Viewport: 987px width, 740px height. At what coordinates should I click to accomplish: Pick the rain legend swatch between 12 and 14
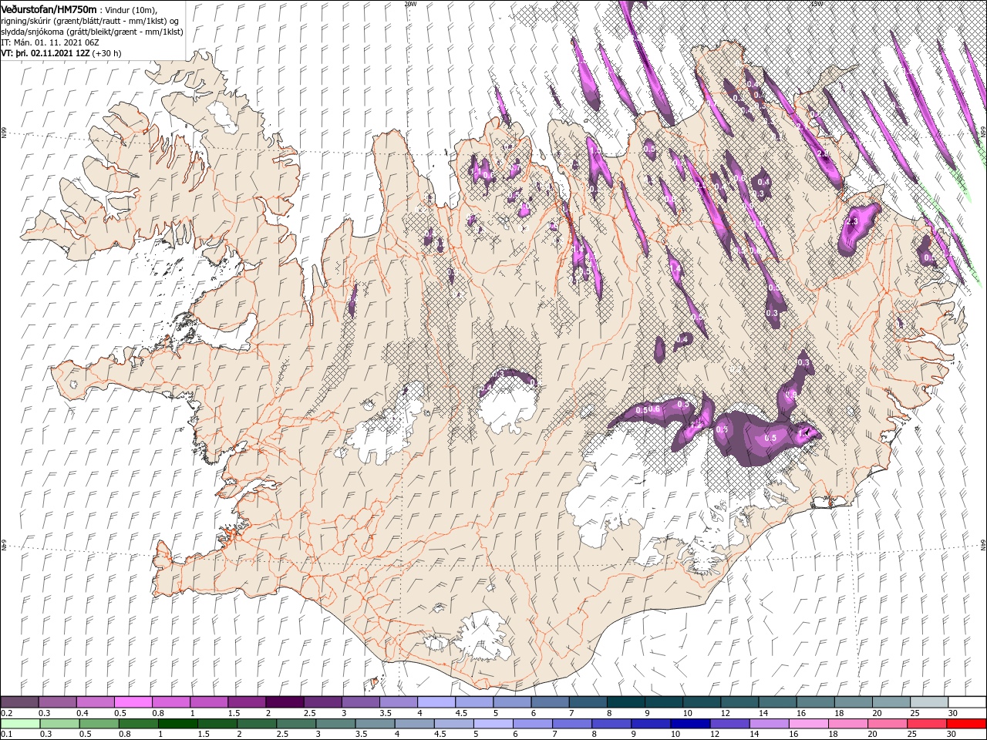[729, 723]
